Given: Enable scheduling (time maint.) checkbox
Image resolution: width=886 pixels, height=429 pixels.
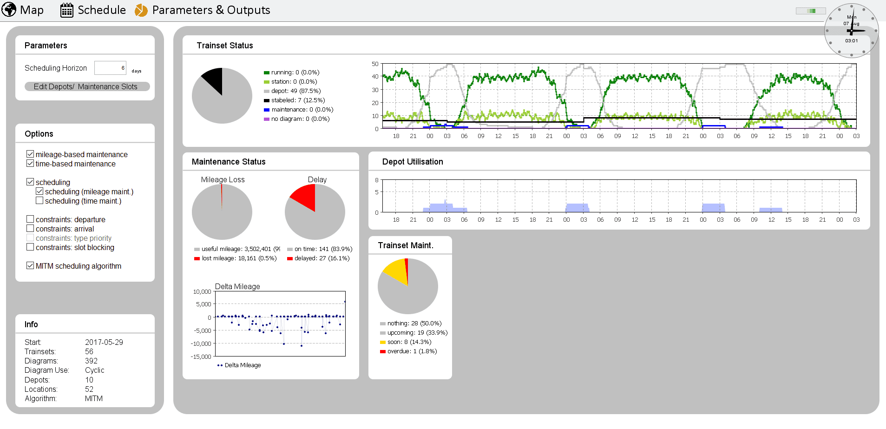Looking at the screenshot, I should coord(39,200).
